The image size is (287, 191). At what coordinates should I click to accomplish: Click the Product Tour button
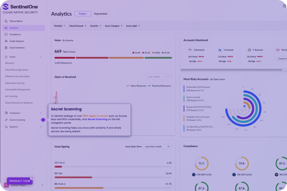tap(20, 181)
